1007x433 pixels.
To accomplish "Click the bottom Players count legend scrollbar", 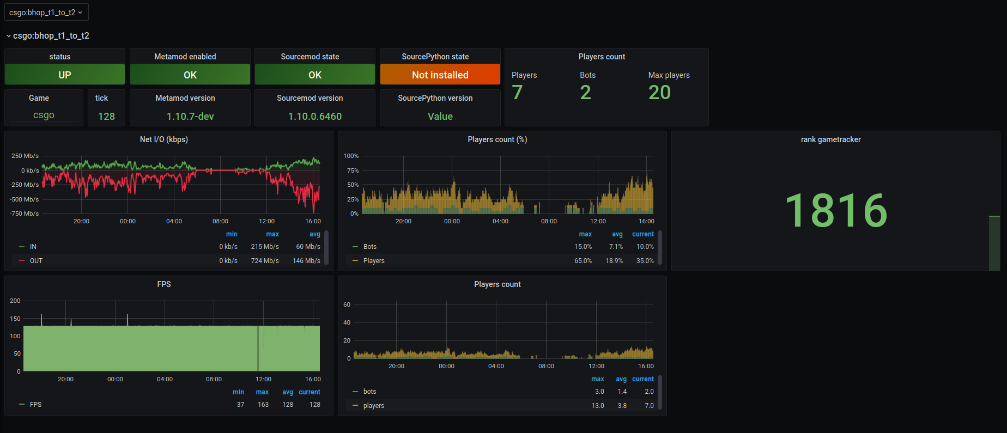I will point(660,393).
